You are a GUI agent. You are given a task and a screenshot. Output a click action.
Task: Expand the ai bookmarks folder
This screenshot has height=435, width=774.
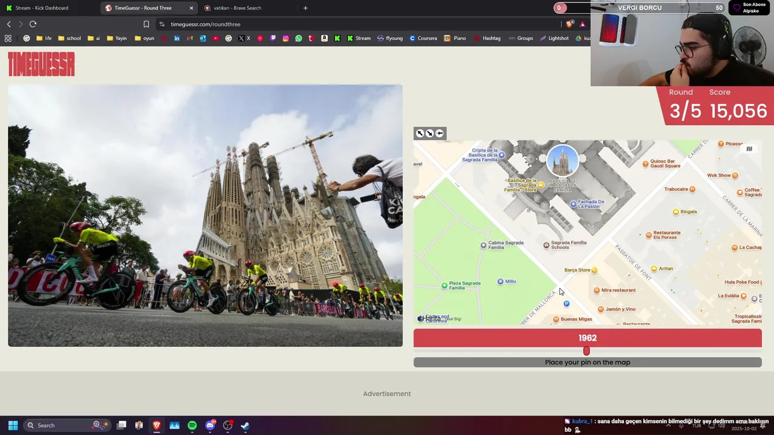[94, 38]
